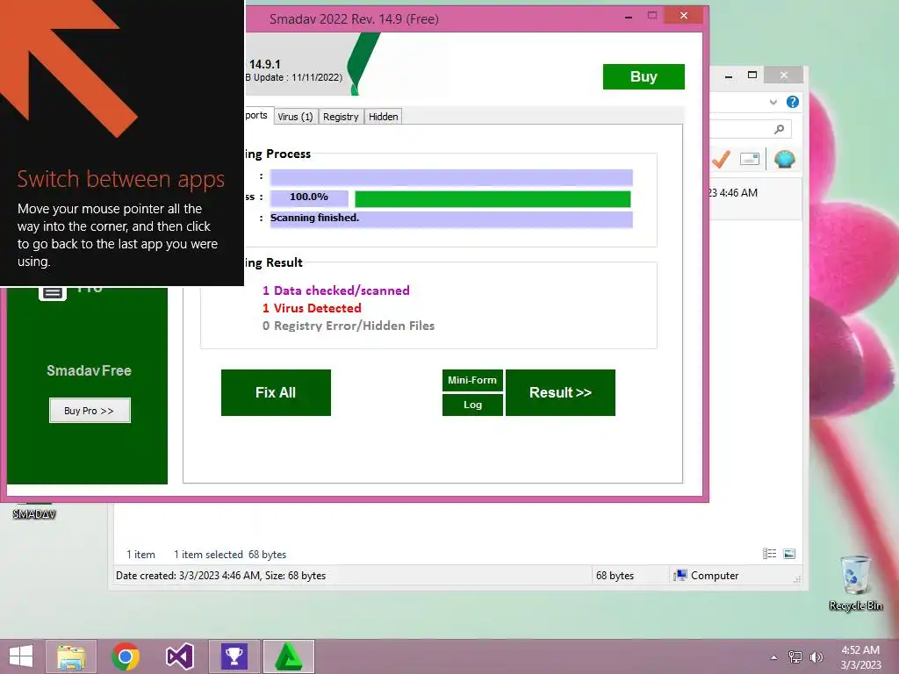
Task: Open the Result >> view
Action: pyautogui.click(x=560, y=392)
